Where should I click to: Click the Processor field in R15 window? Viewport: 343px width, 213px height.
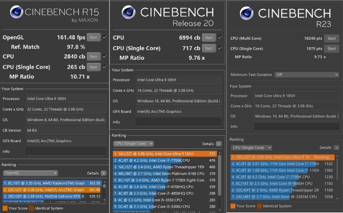point(66,99)
